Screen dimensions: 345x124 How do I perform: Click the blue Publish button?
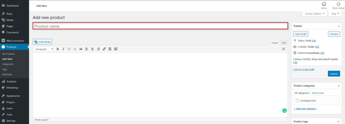pyautogui.click(x=334, y=74)
